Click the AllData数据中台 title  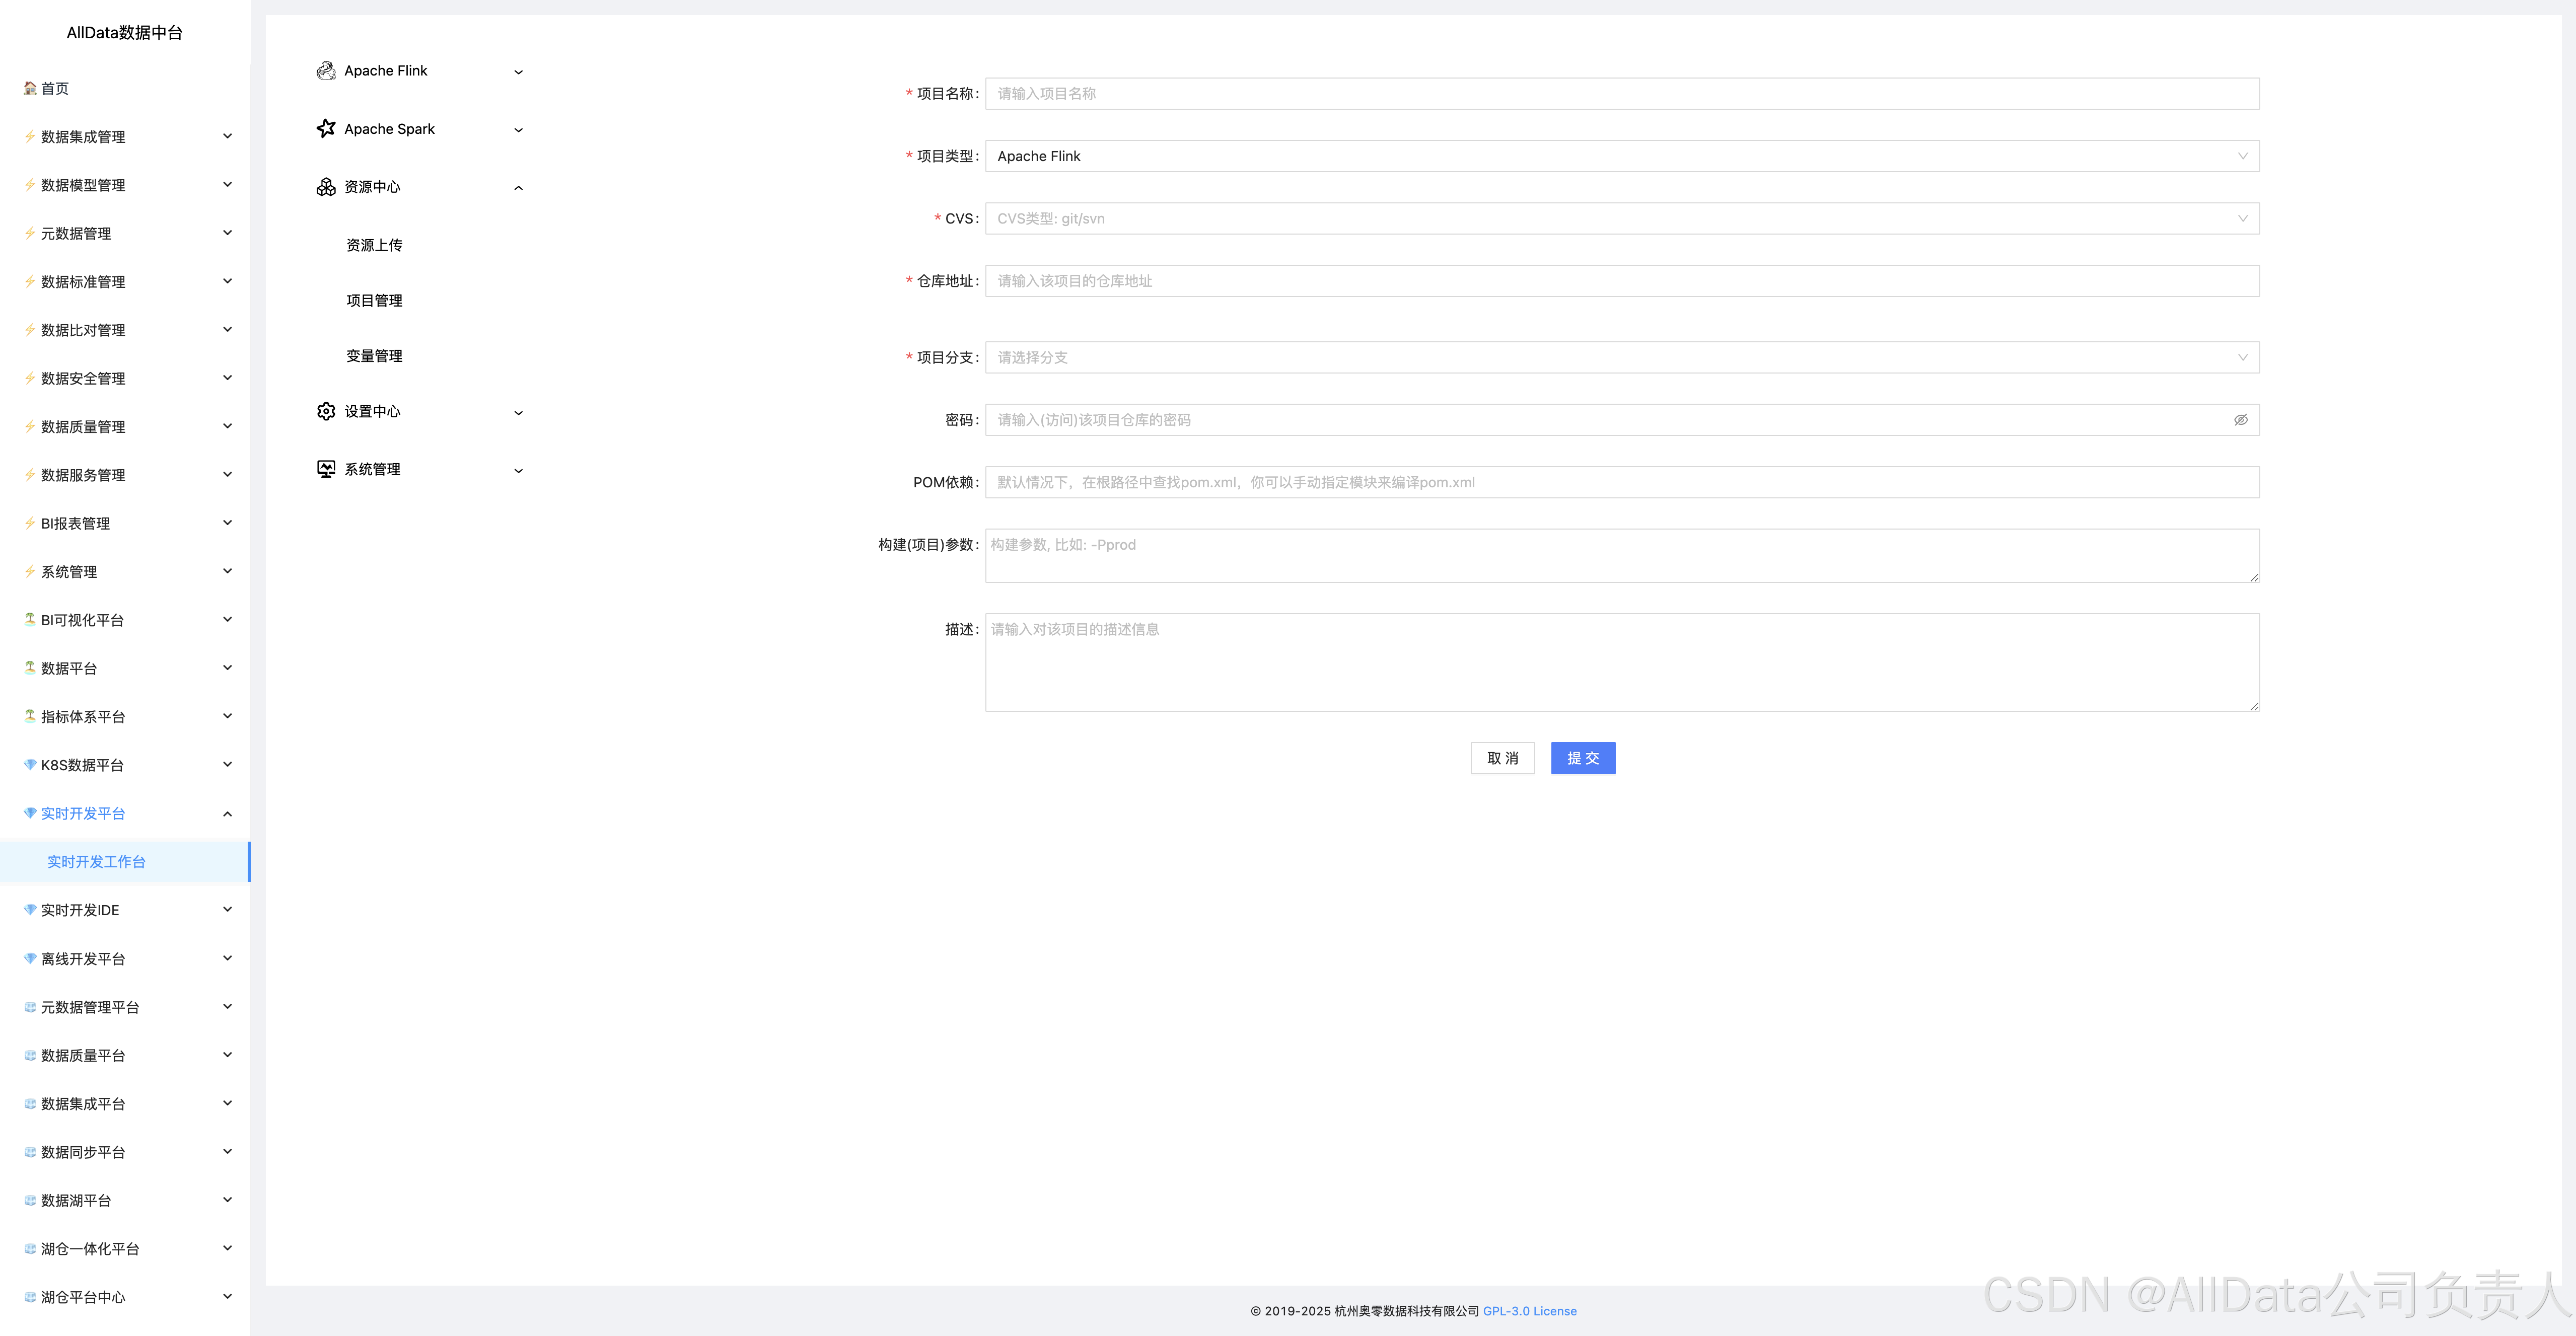pos(124,33)
